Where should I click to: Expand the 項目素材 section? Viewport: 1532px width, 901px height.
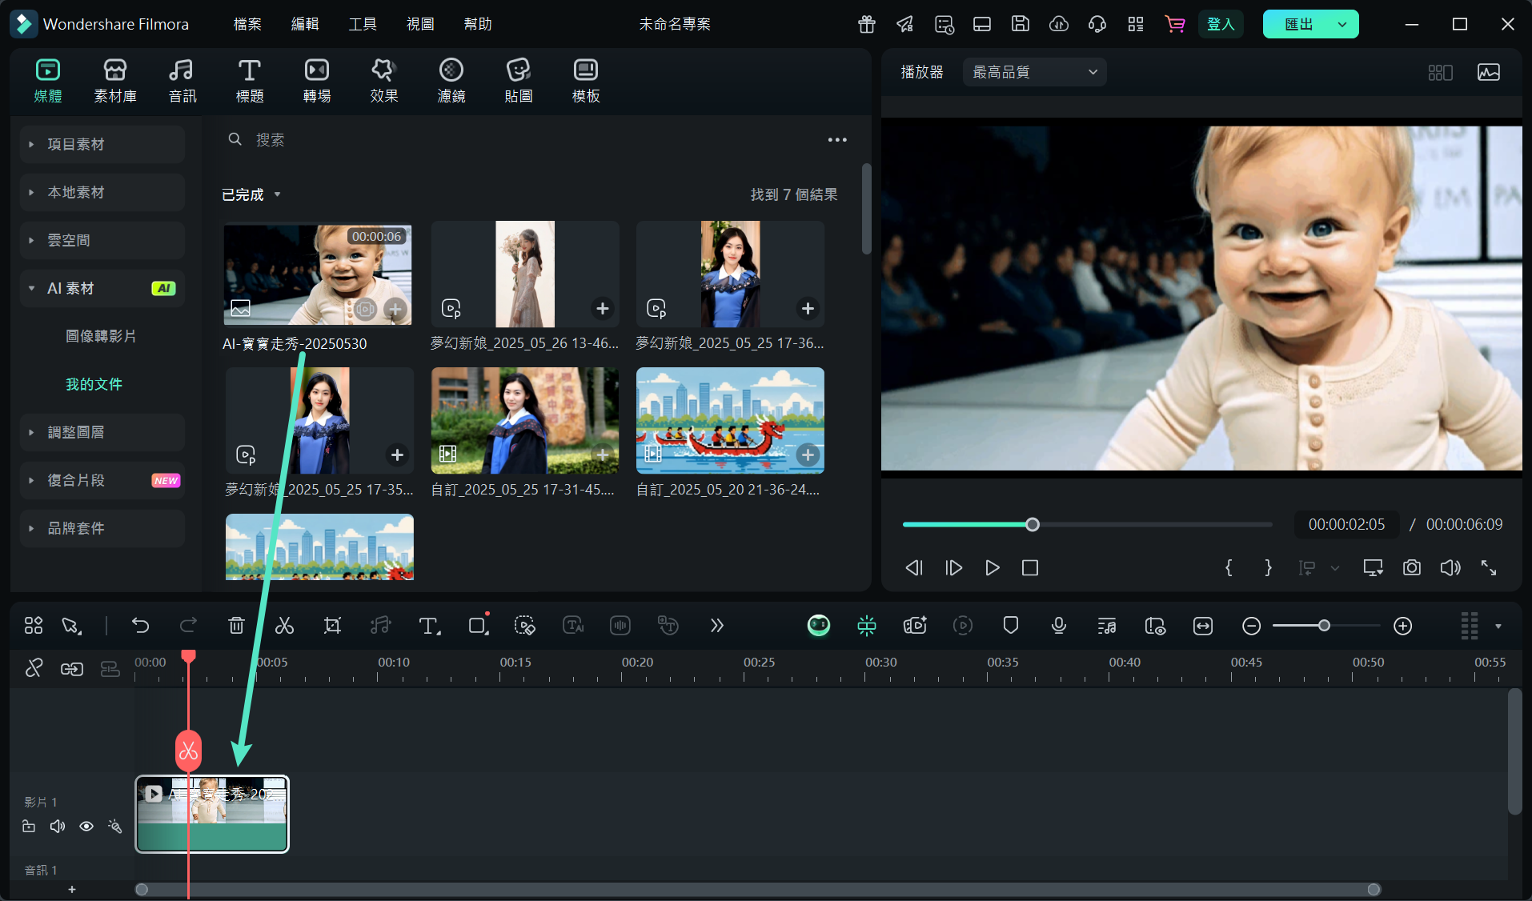pyautogui.click(x=102, y=144)
